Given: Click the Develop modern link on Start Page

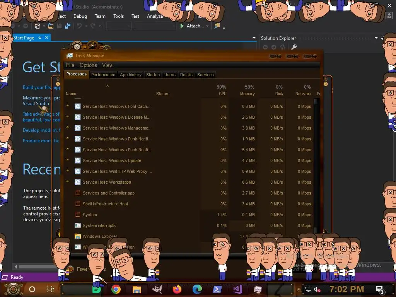Looking at the screenshot, I should coord(41,130).
